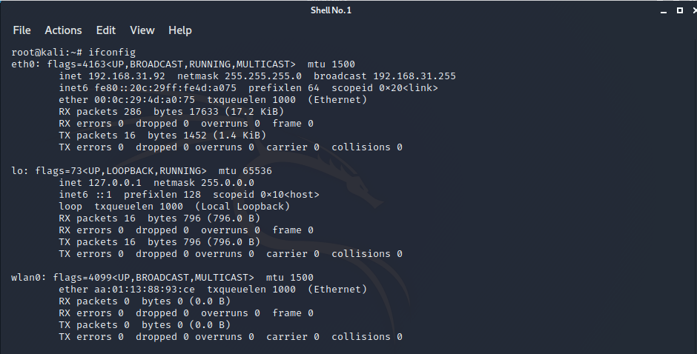This screenshot has height=354, width=697.
Task: Click the Shell No.1 title bar text
Action: click(330, 9)
